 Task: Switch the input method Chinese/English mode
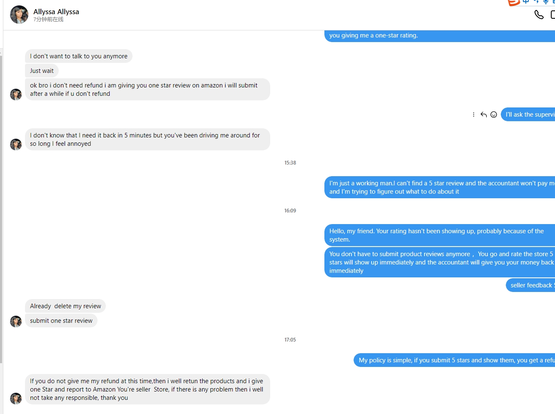[x=526, y=2]
